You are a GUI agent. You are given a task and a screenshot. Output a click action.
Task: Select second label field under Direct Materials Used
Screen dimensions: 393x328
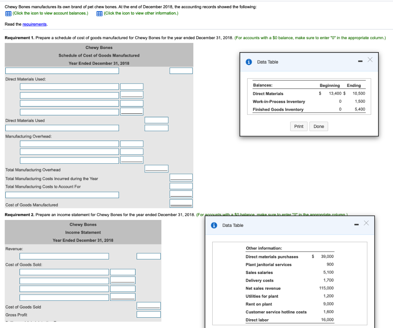pos(69,95)
